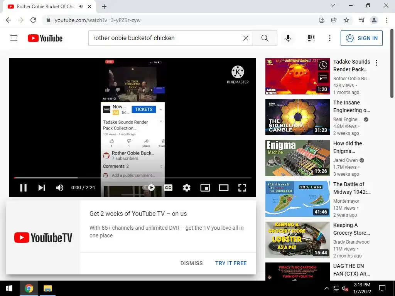Open the tab search dropdown chevron
This screenshot has height=296, width=395.
333,5
